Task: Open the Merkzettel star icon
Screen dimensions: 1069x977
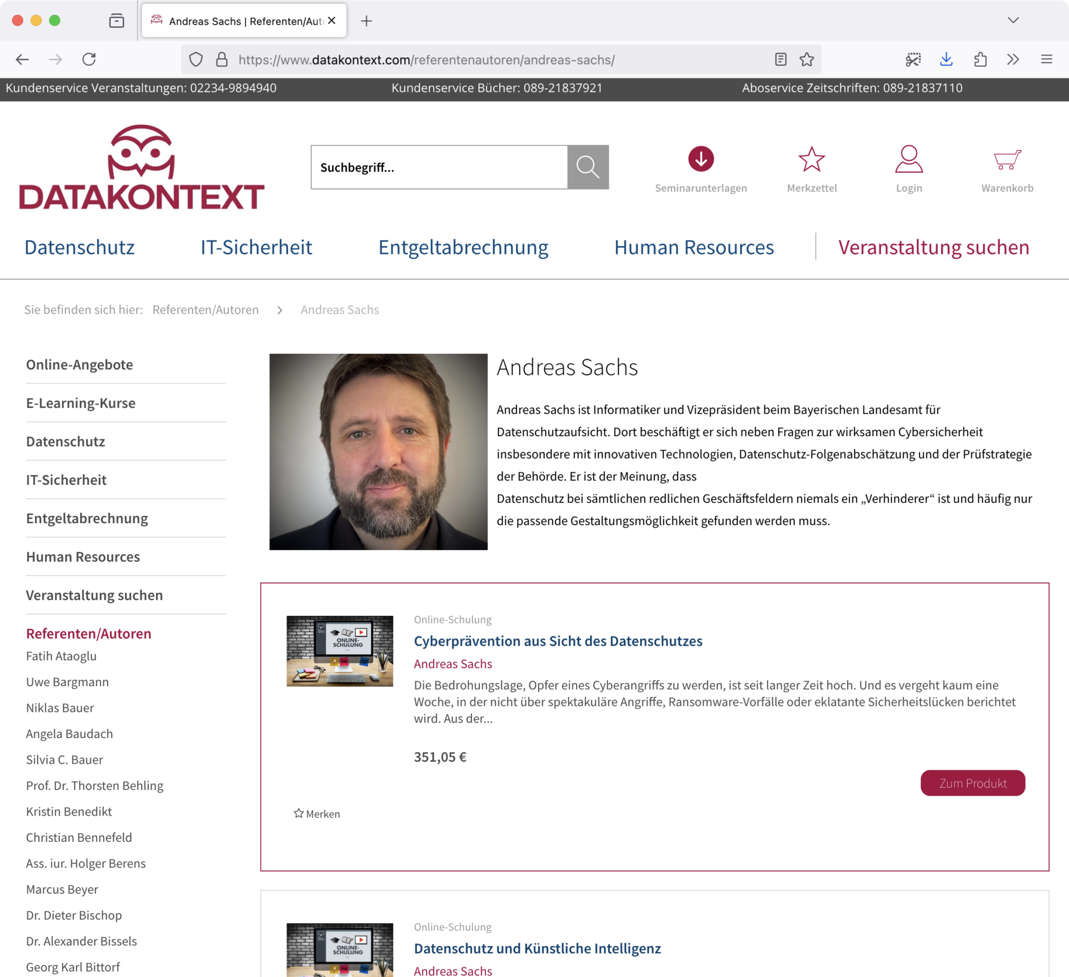Action: [x=811, y=159]
